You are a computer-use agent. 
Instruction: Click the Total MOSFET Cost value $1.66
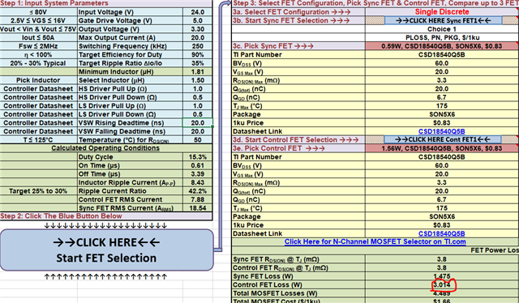[x=442, y=301]
